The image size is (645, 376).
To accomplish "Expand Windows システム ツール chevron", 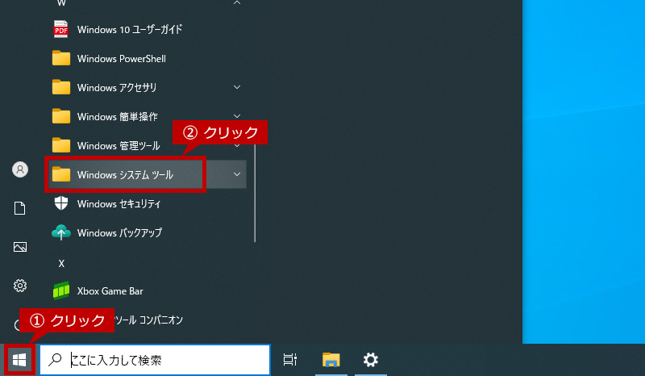I will 237,174.
